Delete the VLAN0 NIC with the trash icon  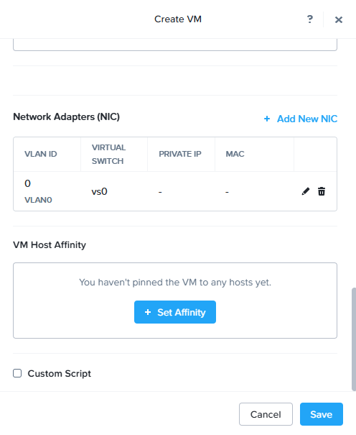[x=322, y=191]
